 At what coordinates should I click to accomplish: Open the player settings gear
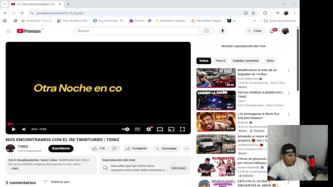pyautogui.click(x=149, y=129)
